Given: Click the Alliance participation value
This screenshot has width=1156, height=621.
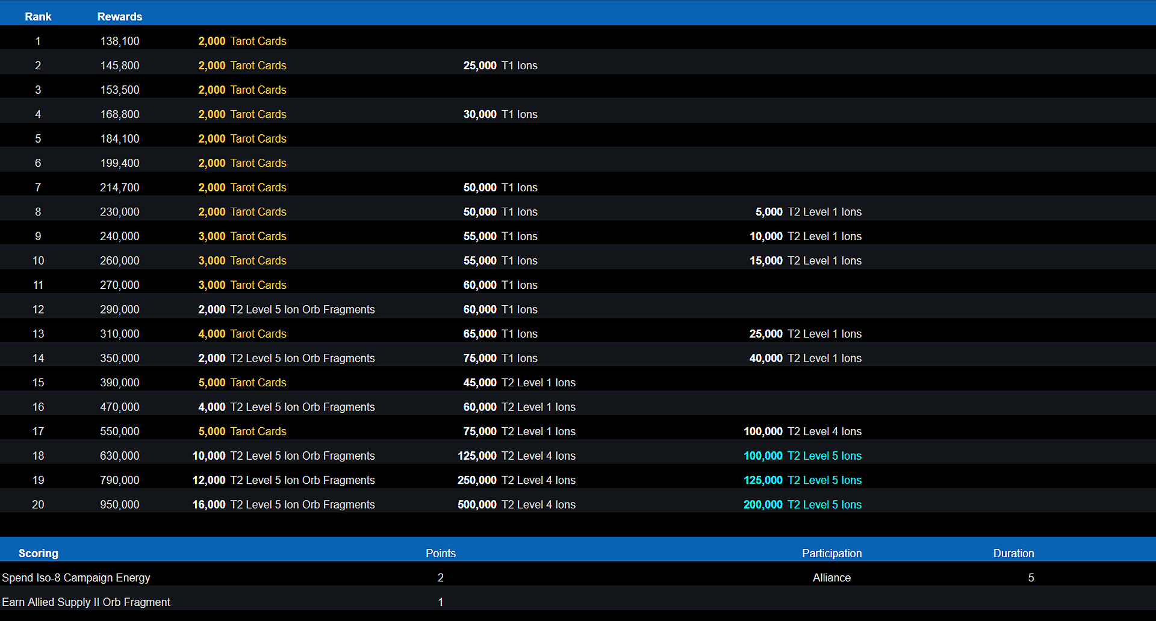Looking at the screenshot, I should [x=831, y=578].
